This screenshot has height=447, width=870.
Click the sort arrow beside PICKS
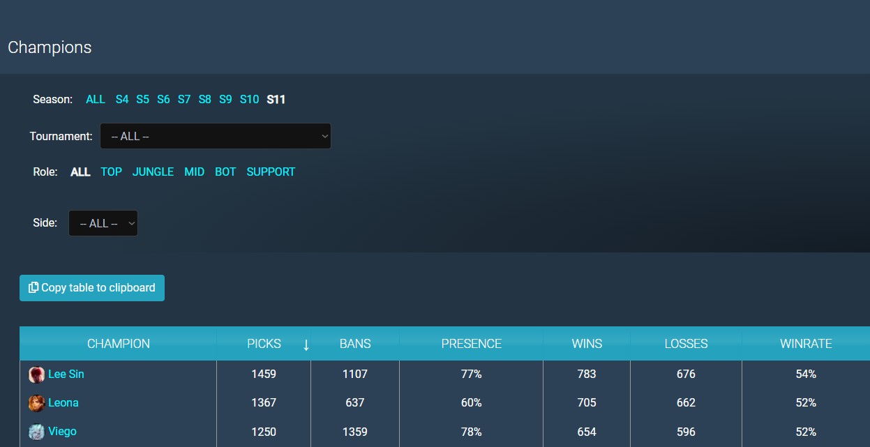306,344
